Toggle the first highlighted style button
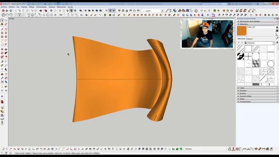The width and height of the screenshot is (279, 157). click(x=110, y=10)
